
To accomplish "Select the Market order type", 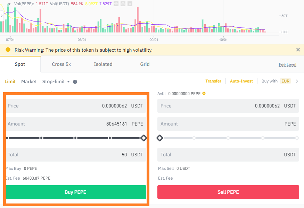I will (29, 82).
